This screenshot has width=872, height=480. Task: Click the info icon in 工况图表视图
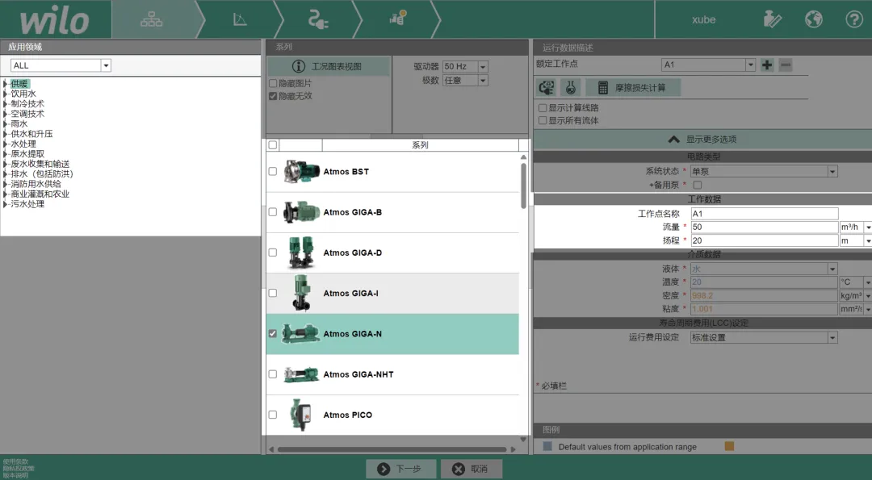299,66
